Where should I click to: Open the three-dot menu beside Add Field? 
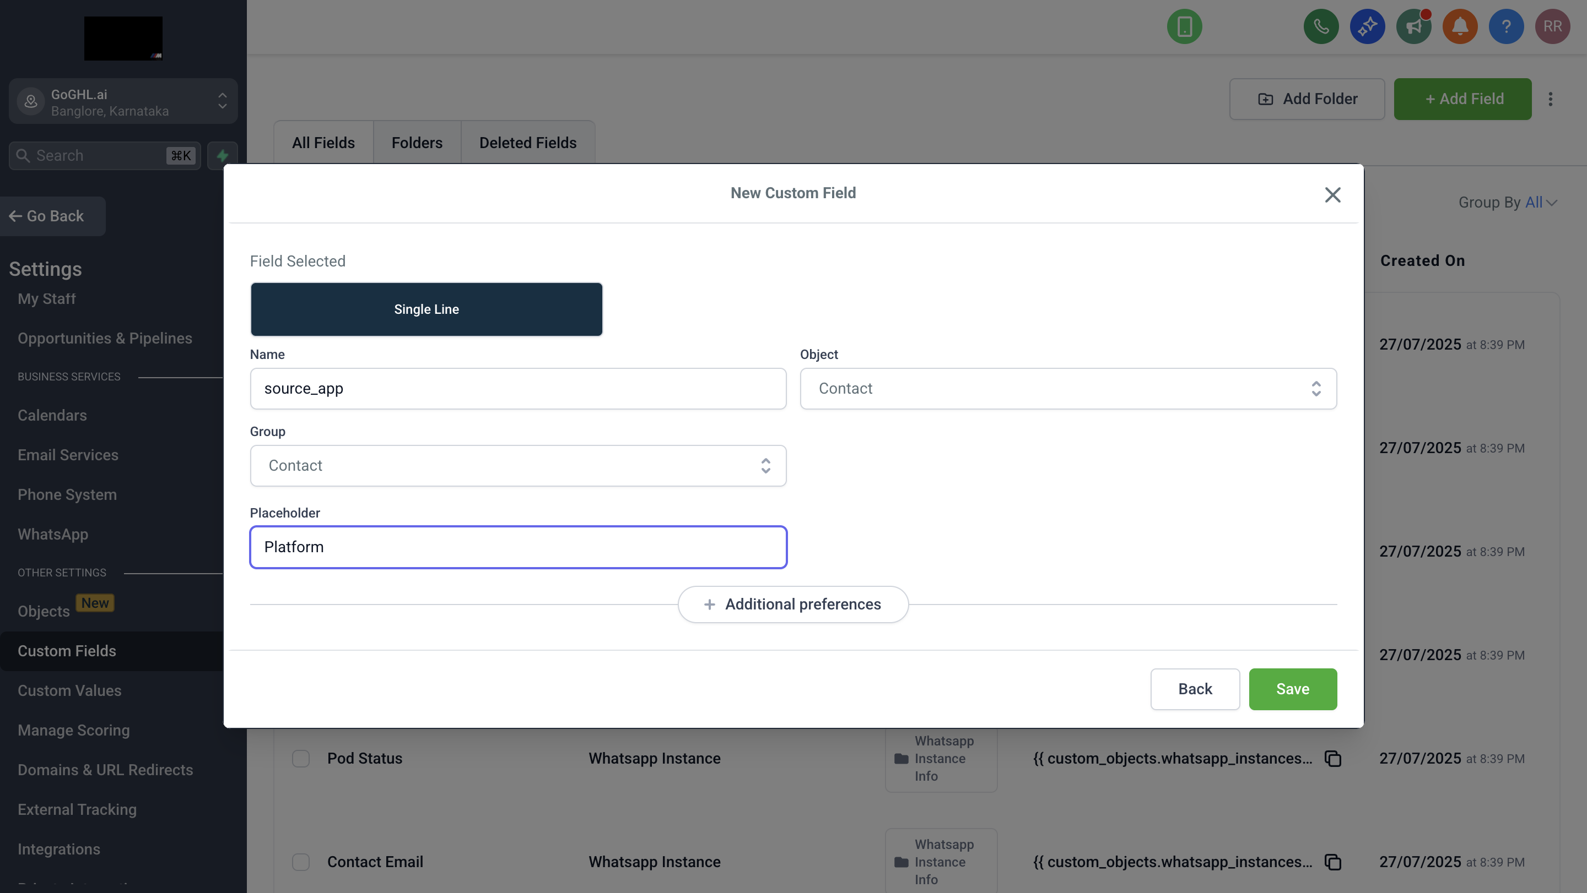coord(1551,99)
